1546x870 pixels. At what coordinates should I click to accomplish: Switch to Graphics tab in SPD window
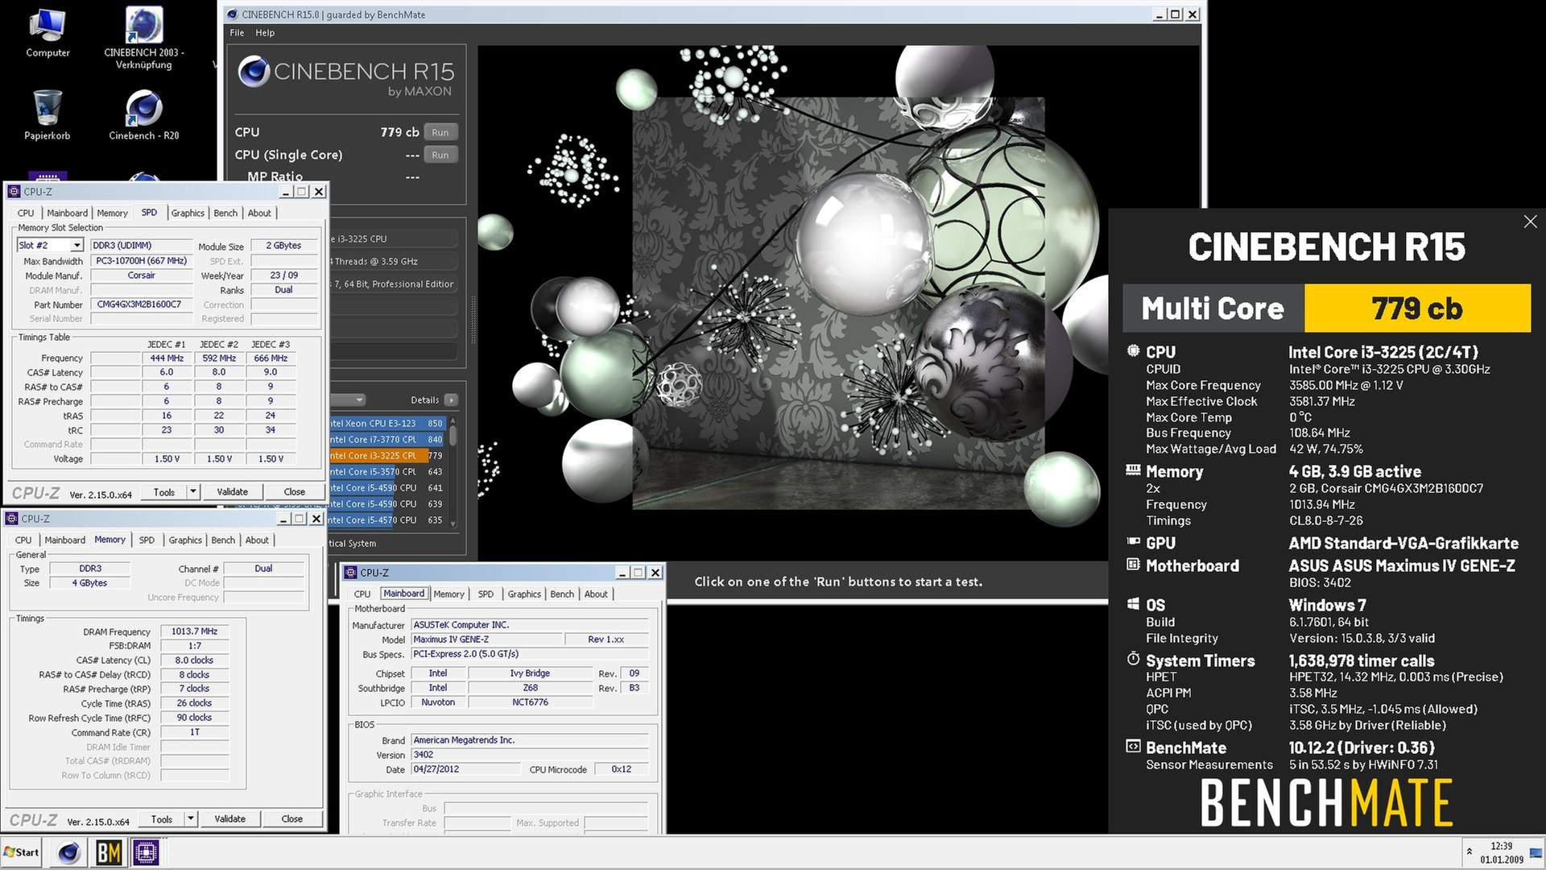click(x=188, y=213)
